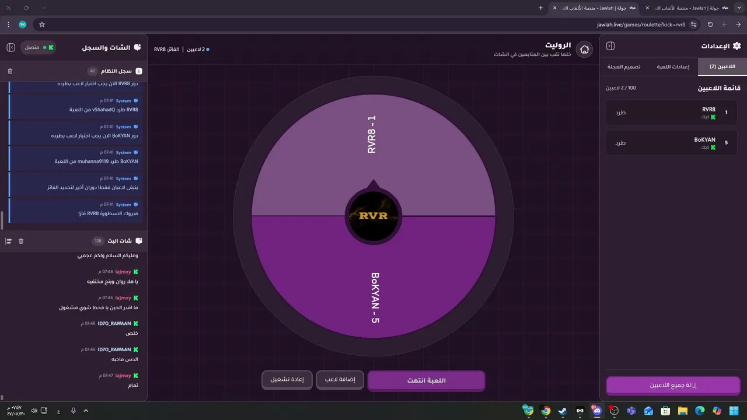Image resolution: width=747 pixels, height=420 pixels.
Task: Click the شات البث chat icon
Action: point(138,241)
